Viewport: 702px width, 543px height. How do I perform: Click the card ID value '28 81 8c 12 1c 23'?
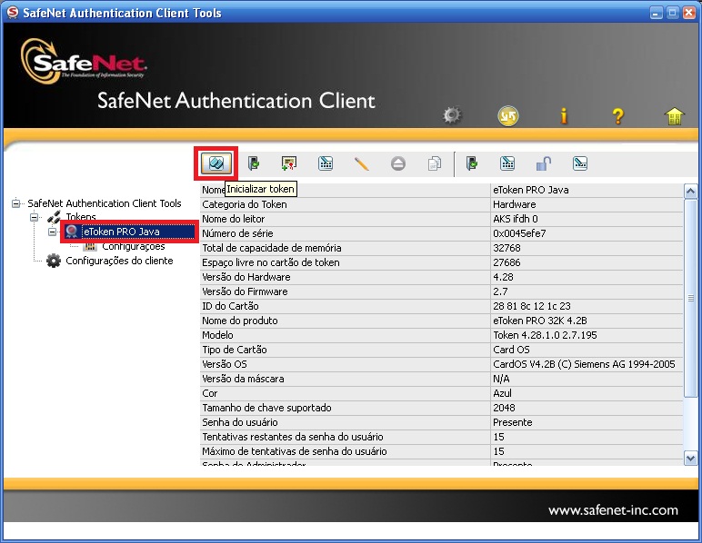point(532,306)
